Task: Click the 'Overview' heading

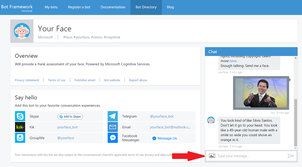Action: 26,56
